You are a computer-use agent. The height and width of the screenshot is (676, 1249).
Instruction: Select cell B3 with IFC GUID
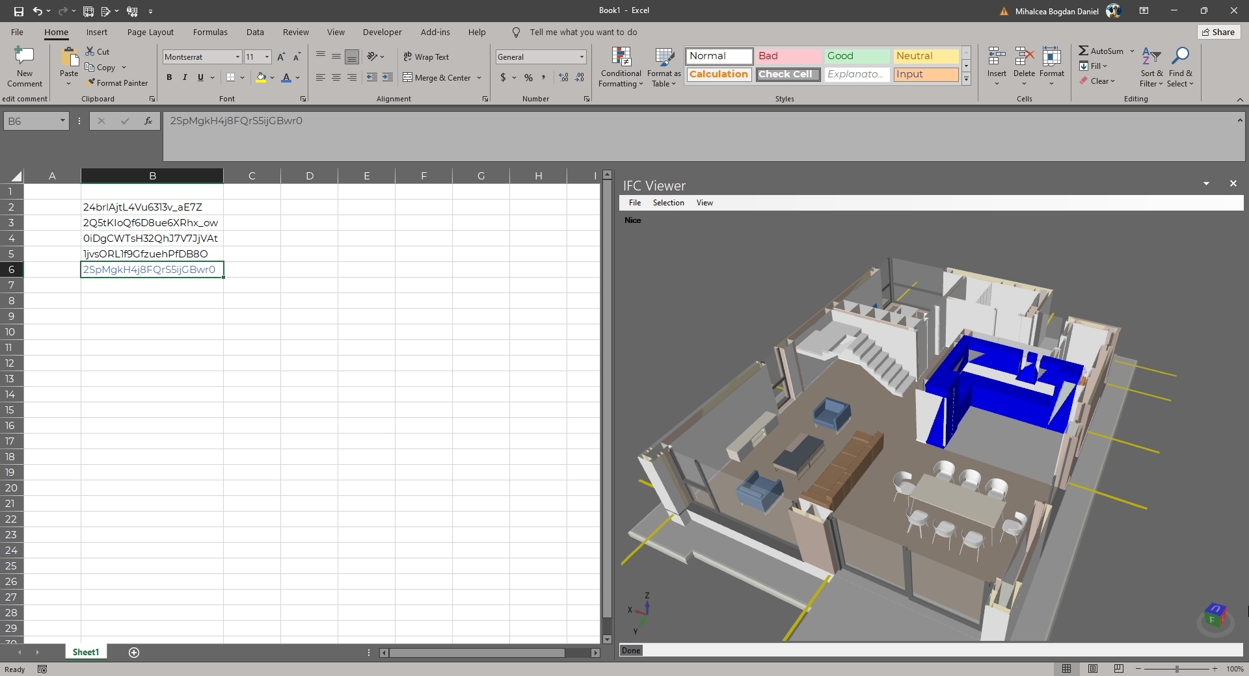(x=152, y=223)
